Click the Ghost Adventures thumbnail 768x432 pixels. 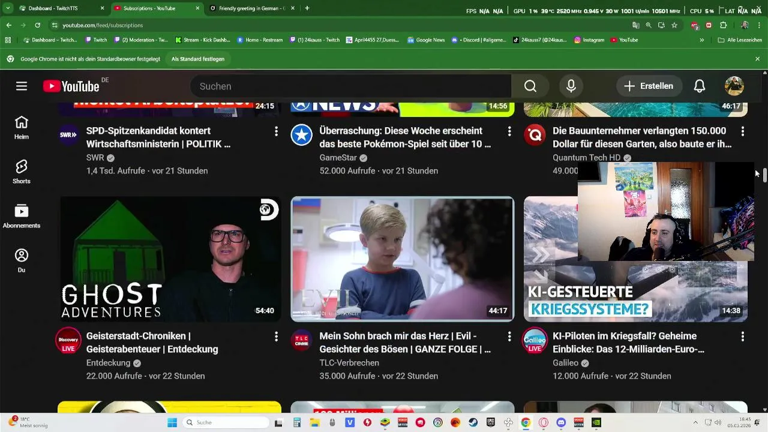pyautogui.click(x=169, y=259)
